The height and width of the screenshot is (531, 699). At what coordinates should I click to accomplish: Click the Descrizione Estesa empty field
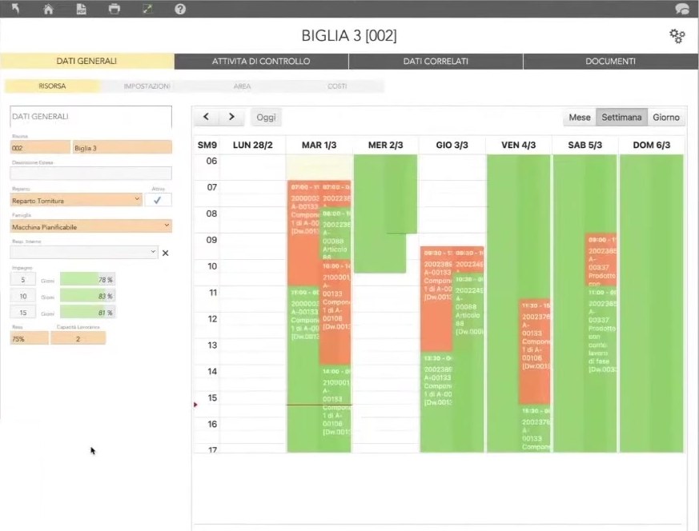point(91,174)
